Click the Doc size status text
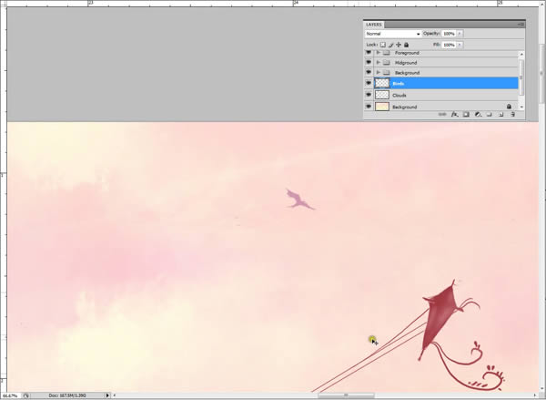Image resolution: width=546 pixels, height=400 pixels. (x=67, y=395)
